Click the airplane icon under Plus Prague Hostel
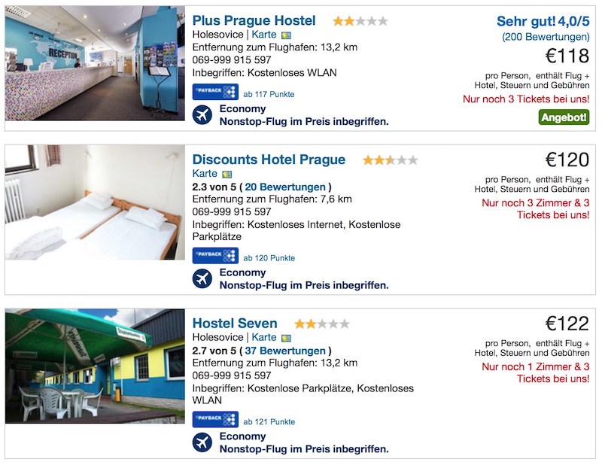 coord(202,115)
